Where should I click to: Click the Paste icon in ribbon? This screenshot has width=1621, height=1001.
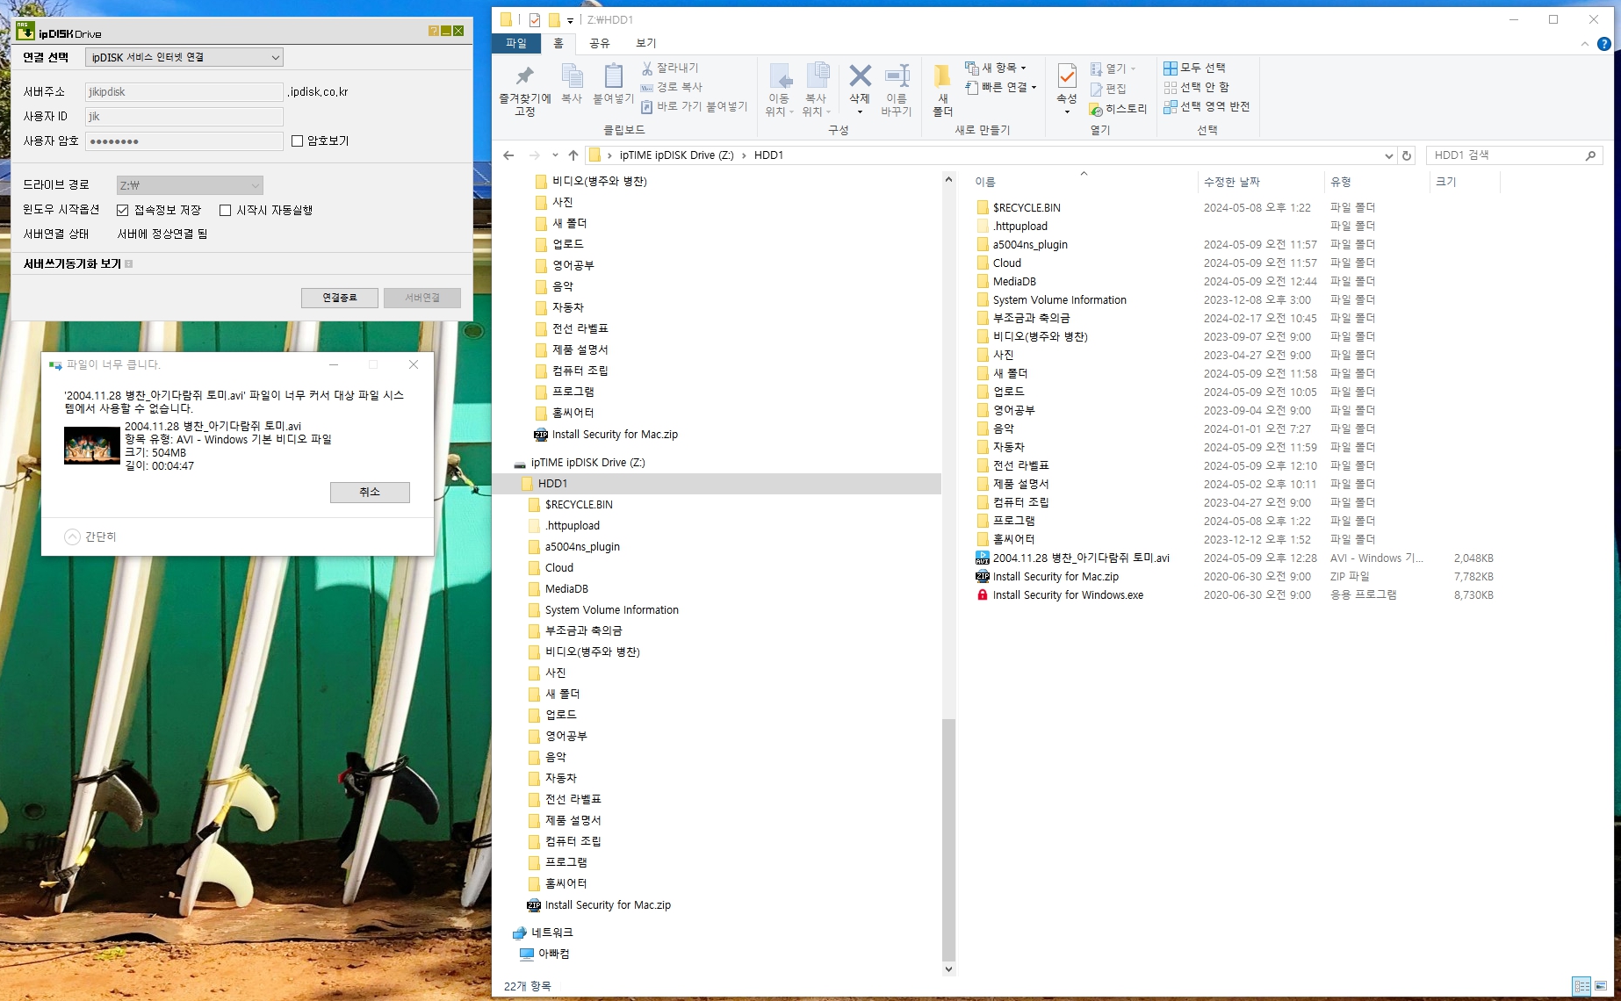(613, 84)
